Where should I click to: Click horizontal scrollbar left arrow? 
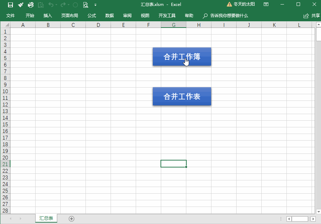pyautogui.click(x=289, y=219)
